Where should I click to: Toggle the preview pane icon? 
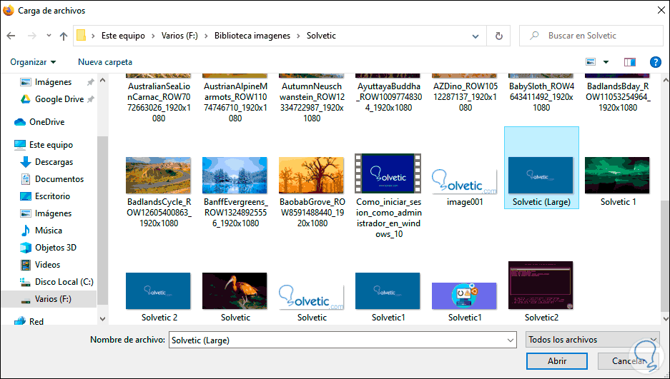(630, 62)
